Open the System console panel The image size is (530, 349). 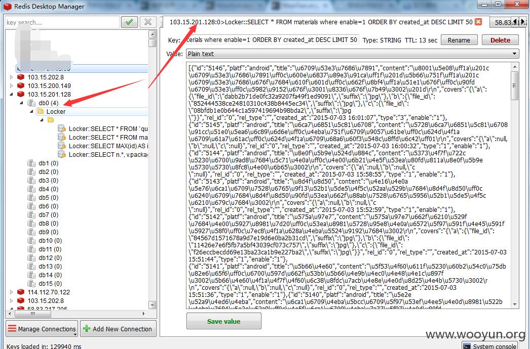click(x=490, y=345)
